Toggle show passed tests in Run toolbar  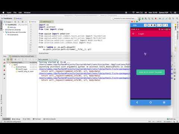8,60
